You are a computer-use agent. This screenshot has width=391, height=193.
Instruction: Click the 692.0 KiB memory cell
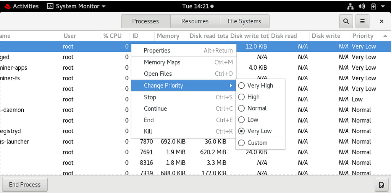click(173, 142)
